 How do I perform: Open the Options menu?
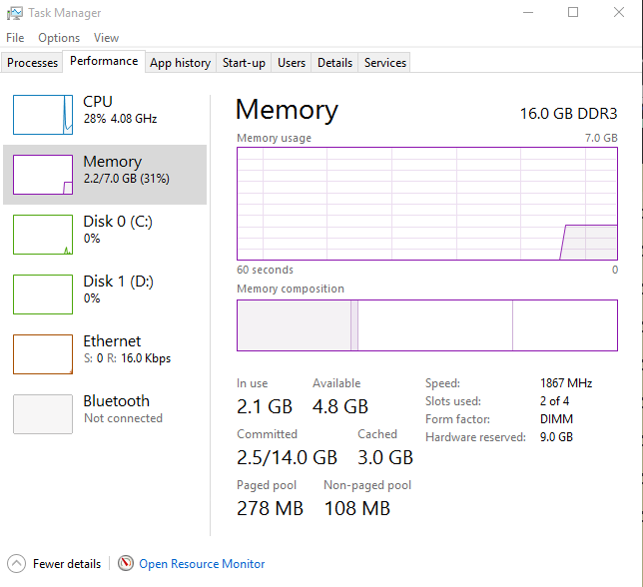[59, 38]
